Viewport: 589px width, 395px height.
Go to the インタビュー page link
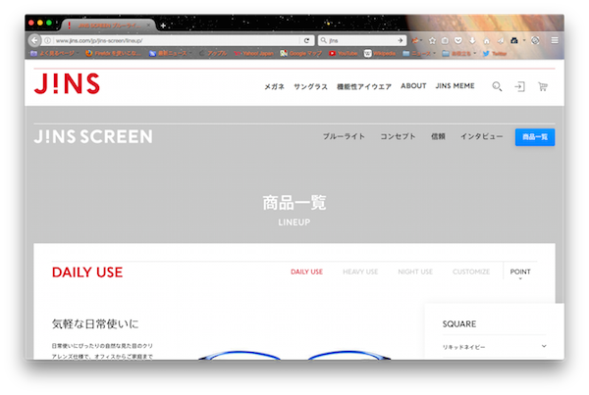pos(482,136)
